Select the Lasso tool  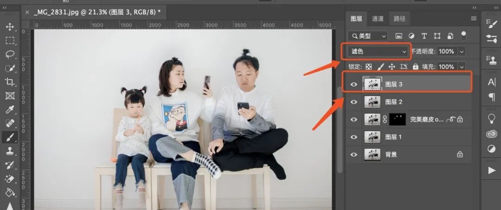click(x=10, y=54)
